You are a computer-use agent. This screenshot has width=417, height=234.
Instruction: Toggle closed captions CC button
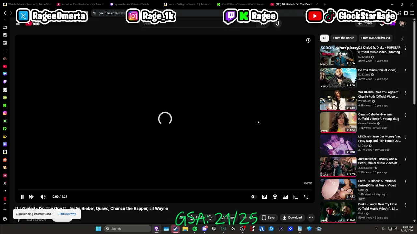pos(265,197)
